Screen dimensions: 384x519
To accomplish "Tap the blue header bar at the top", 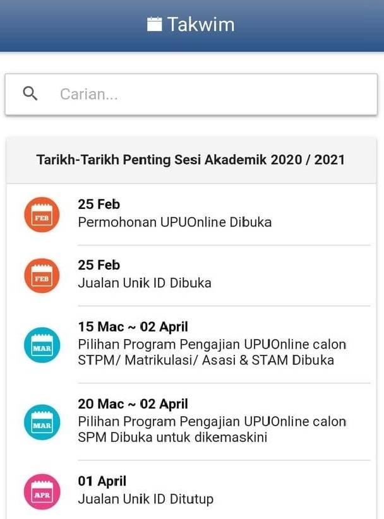I will (x=192, y=25).
